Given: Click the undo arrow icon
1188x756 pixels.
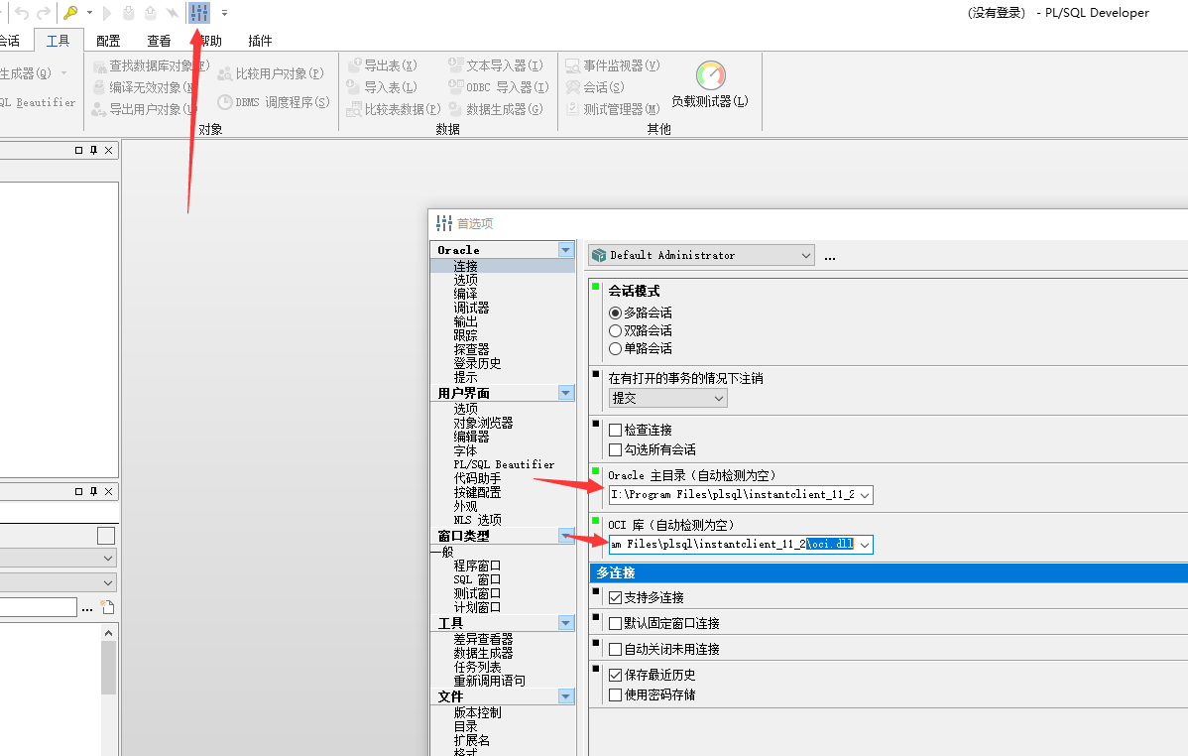Looking at the screenshot, I should coord(21,13).
